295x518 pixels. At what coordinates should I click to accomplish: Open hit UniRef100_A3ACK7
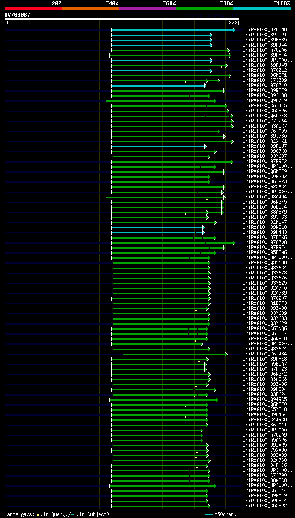265,126
